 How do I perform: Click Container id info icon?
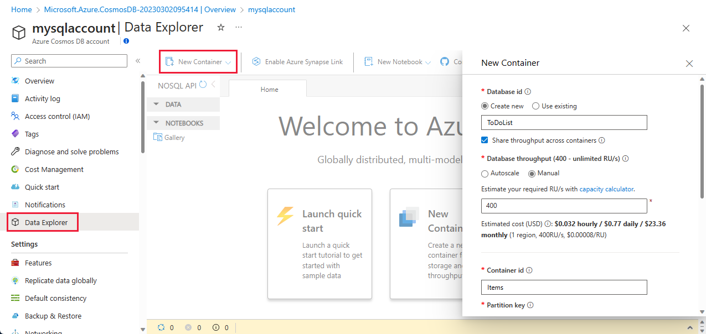(529, 270)
